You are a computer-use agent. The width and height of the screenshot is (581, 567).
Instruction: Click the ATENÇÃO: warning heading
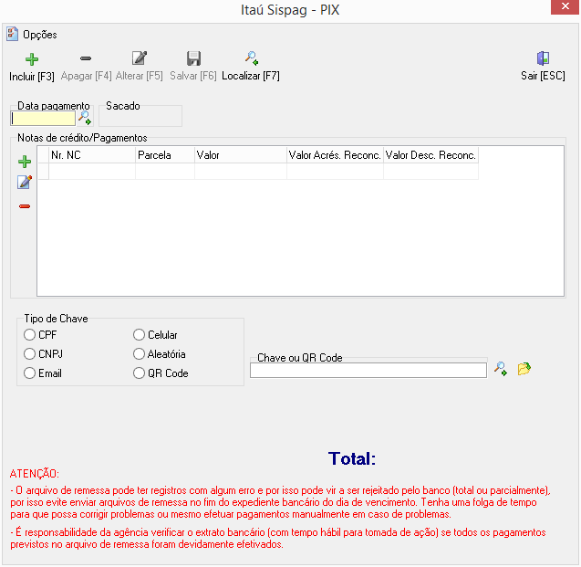pyautogui.click(x=35, y=474)
